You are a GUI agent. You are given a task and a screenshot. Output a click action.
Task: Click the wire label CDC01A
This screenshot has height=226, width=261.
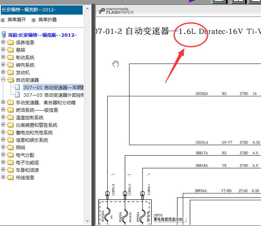click(x=202, y=143)
